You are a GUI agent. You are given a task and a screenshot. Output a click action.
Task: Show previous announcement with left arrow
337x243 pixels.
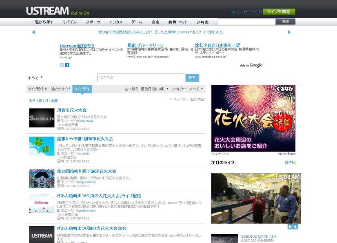coord(33,32)
